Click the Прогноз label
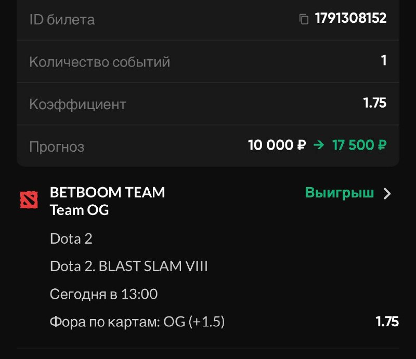 pyautogui.click(x=57, y=147)
